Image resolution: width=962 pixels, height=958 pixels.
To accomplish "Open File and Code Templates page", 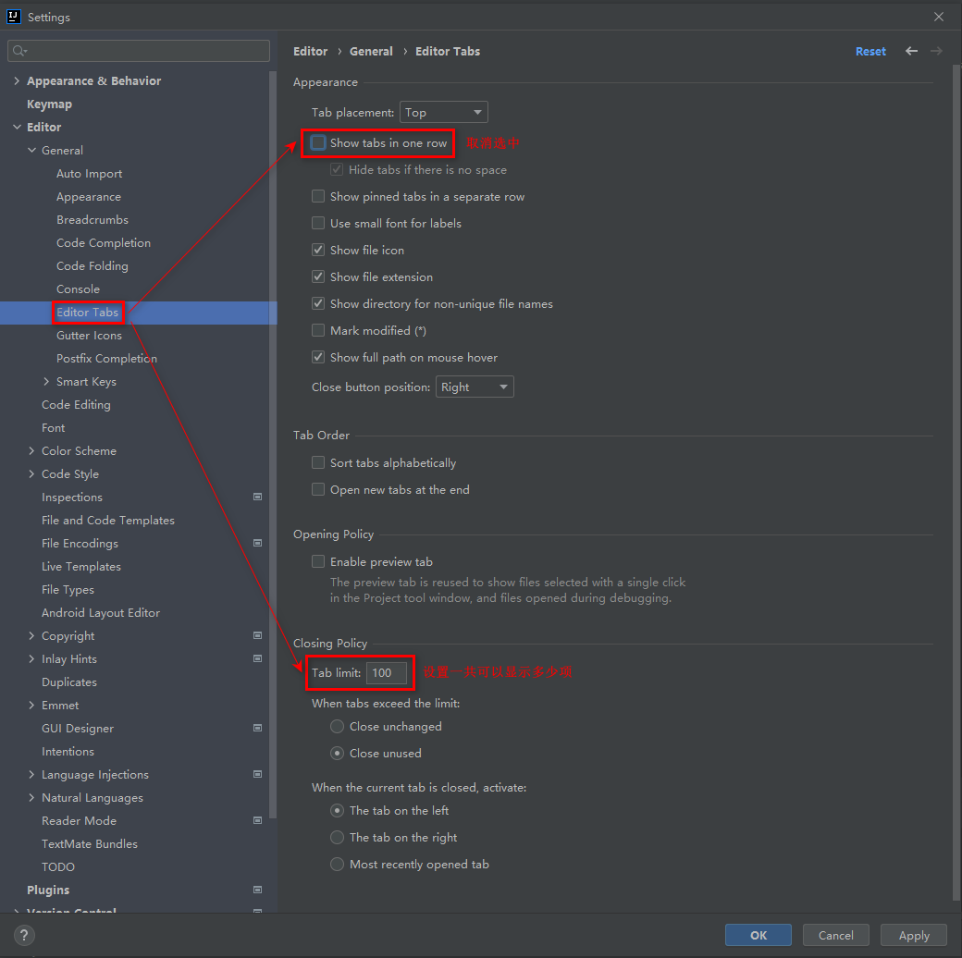I will pos(108,520).
